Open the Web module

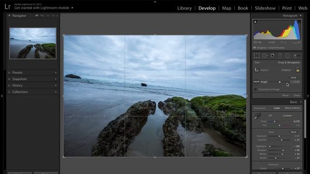tap(303, 8)
